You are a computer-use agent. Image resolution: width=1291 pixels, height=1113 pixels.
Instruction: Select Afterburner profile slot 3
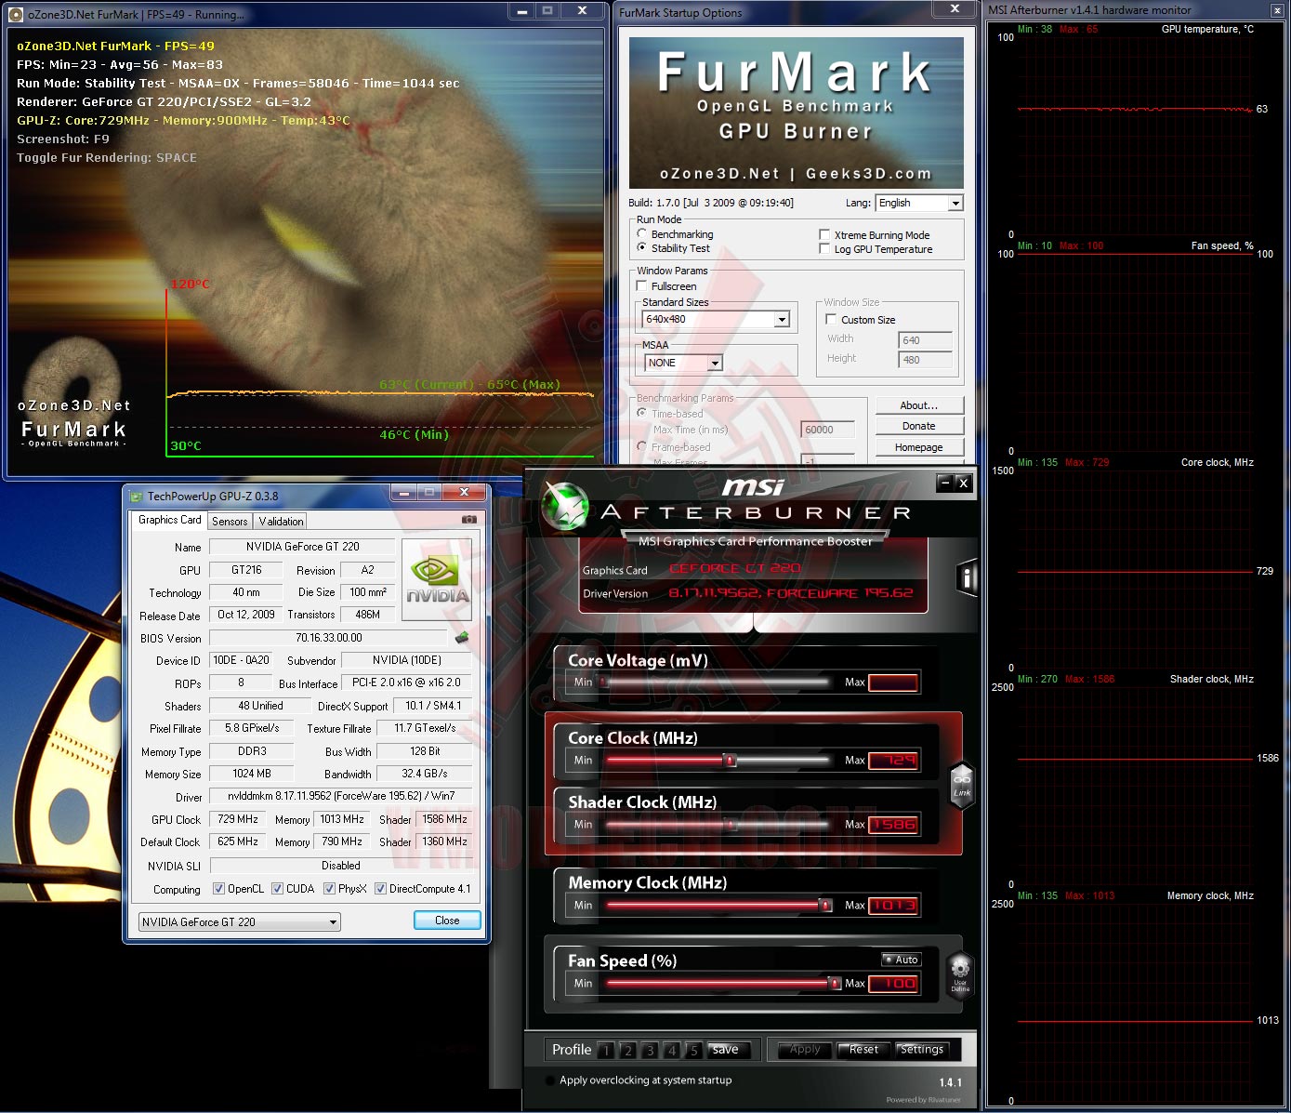click(650, 1051)
